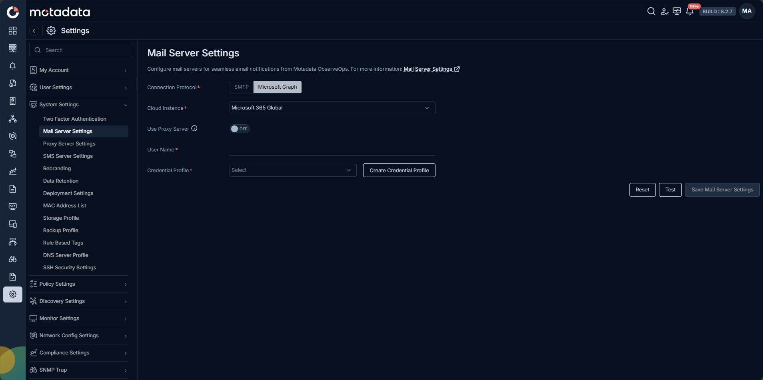Click the Reset button
This screenshot has height=380, width=763.
coord(642,190)
